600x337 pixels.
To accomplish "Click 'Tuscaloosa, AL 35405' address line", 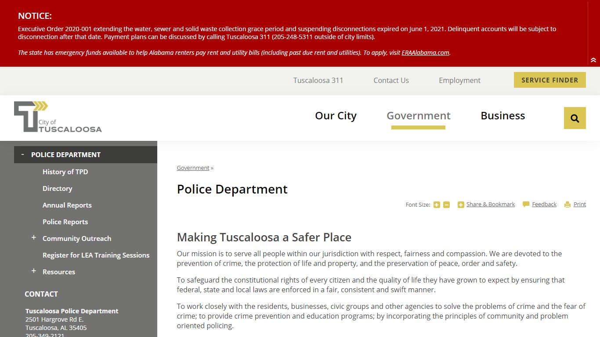I will click(56, 328).
